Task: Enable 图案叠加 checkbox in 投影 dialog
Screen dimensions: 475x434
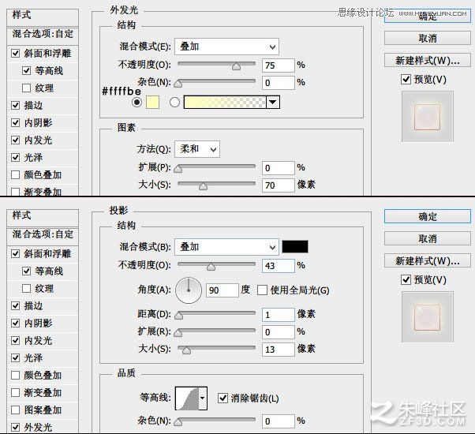Action: [x=16, y=410]
